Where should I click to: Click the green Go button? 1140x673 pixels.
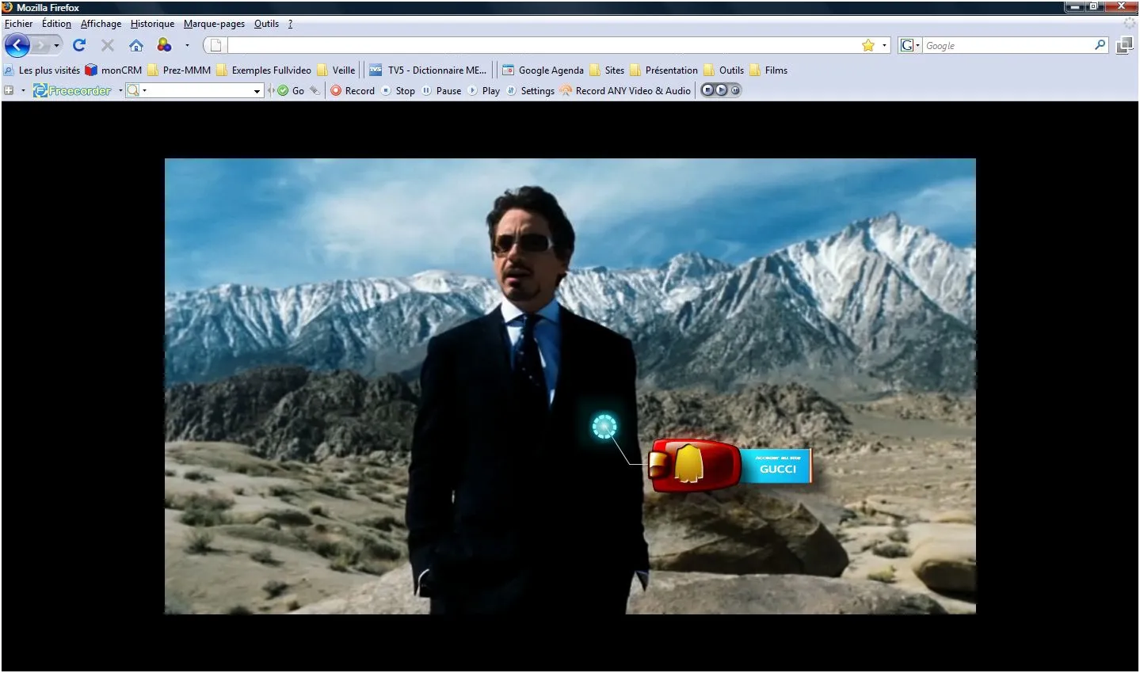pos(291,91)
